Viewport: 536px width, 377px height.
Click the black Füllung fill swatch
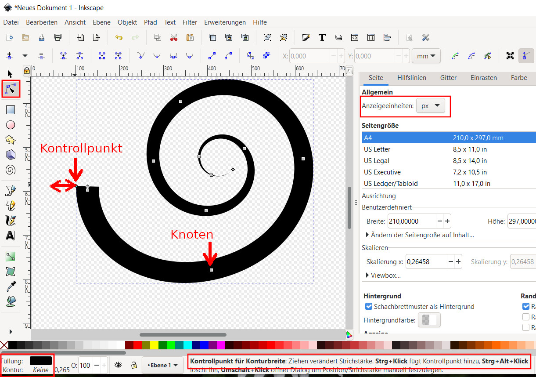click(x=40, y=361)
